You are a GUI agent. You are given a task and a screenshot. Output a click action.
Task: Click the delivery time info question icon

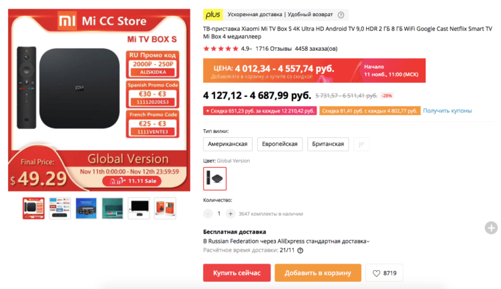click(x=301, y=251)
